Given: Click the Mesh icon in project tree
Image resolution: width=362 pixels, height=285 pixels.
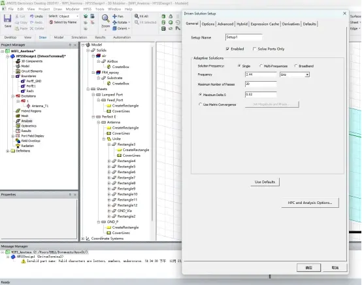Looking at the screenshot, I should (x=18, y=116).
